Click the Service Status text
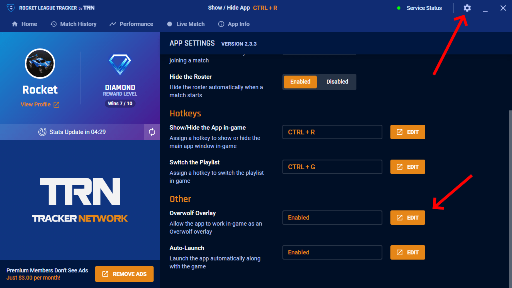The image size is (512, 288). 424,8
